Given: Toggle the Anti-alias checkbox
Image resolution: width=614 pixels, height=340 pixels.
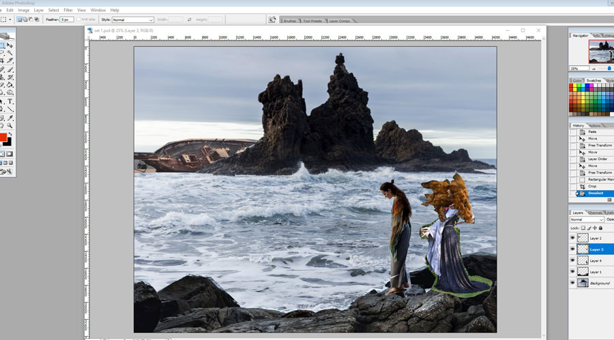Looking at the screenshot, I should click(78, 20).
